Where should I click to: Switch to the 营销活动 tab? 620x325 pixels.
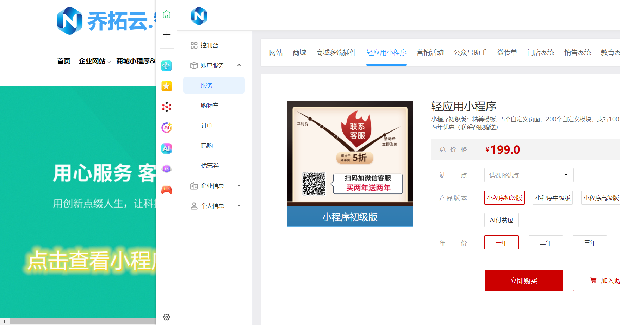[430, 52]
